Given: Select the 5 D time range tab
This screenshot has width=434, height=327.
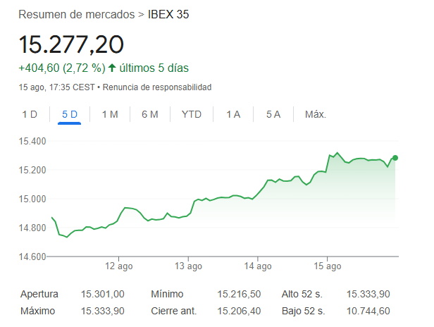Looking at the screenshot, I should (70, 114).
